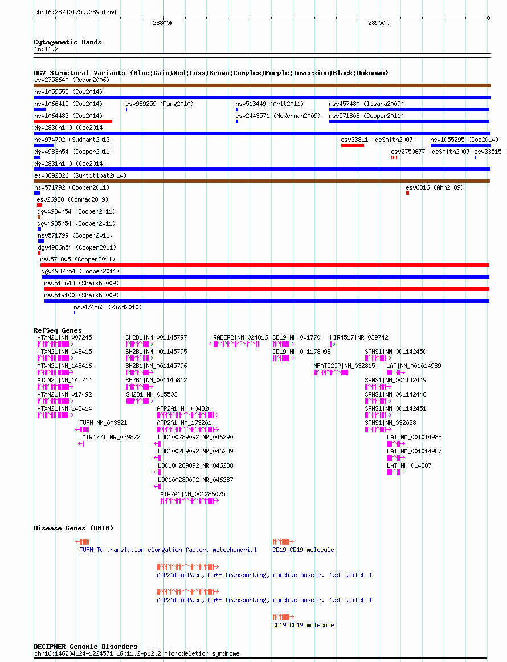This screenshot has height=662, width=507.
Task: Click ATXN2L|NM_007245 gene glyph
Action: (x=55, y=344)
